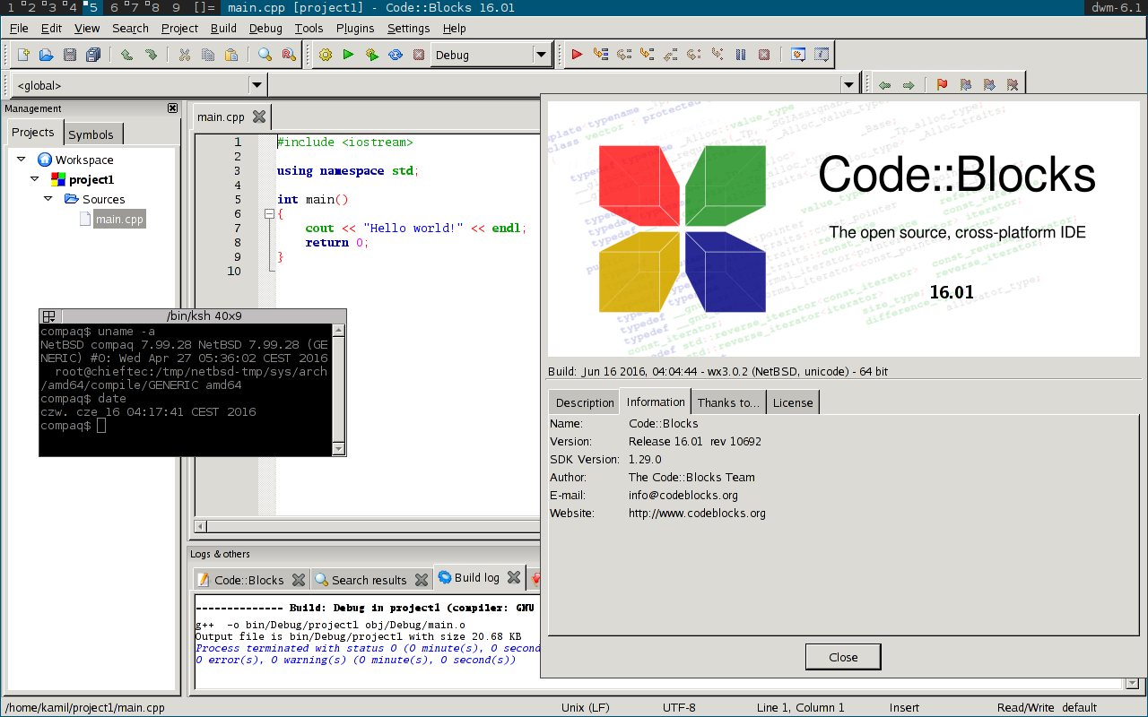
Task: Click the Save all files icon
Action: pos(93,55)
